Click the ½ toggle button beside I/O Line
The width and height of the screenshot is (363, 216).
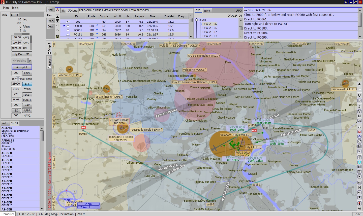(x=63, y=10)
